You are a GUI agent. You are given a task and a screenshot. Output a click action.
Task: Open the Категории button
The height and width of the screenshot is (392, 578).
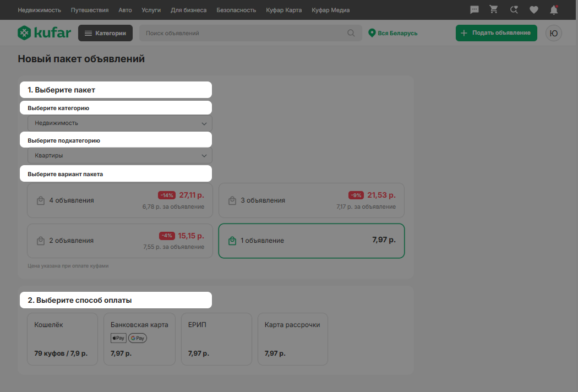(x=106, y=33)
